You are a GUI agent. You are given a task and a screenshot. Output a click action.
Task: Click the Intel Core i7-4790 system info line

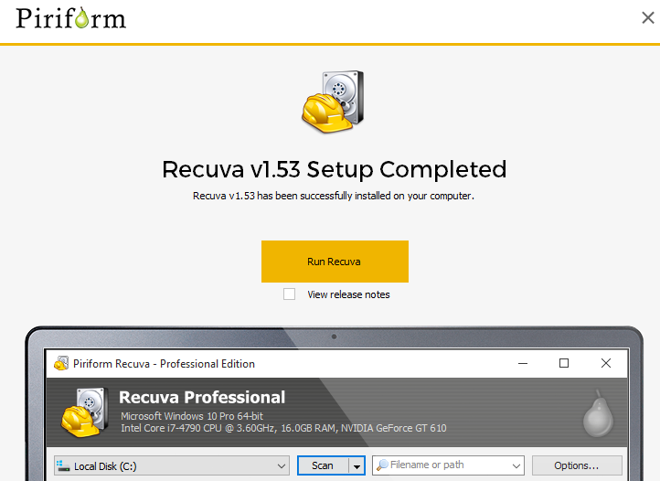click(283, 428)
